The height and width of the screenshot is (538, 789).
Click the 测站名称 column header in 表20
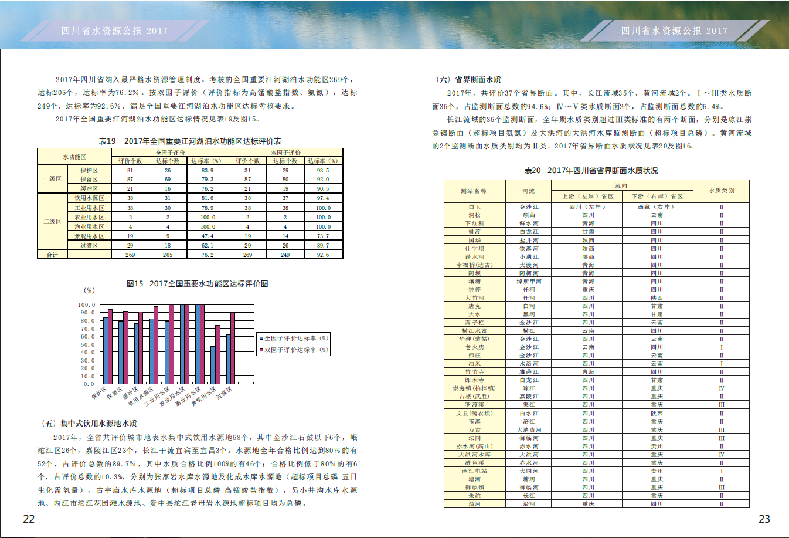pos(474,191)
